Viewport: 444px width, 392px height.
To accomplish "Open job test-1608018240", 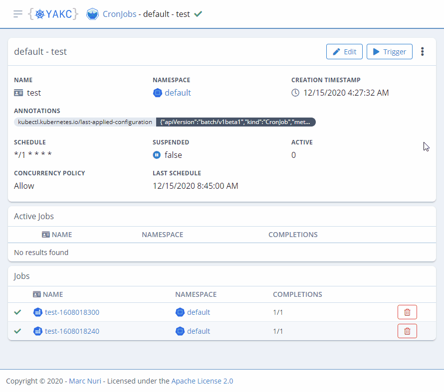I will pyautogui.click(x=72, y=331).
